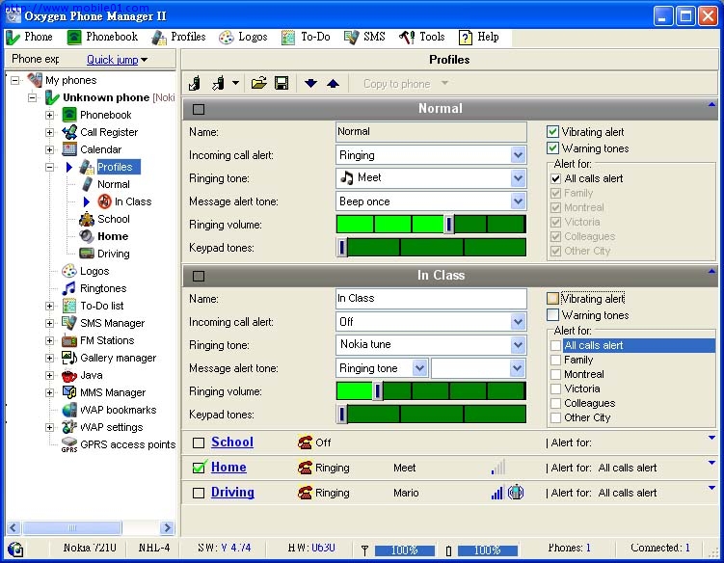Click the read profiles from phone icon
The image size is (724, 563).
tap(195, 84)
